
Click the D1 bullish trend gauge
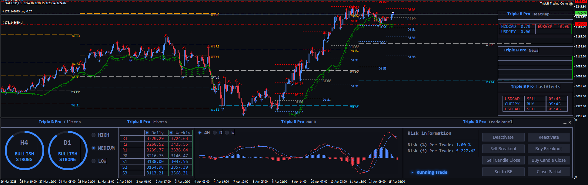coord(68,151)
